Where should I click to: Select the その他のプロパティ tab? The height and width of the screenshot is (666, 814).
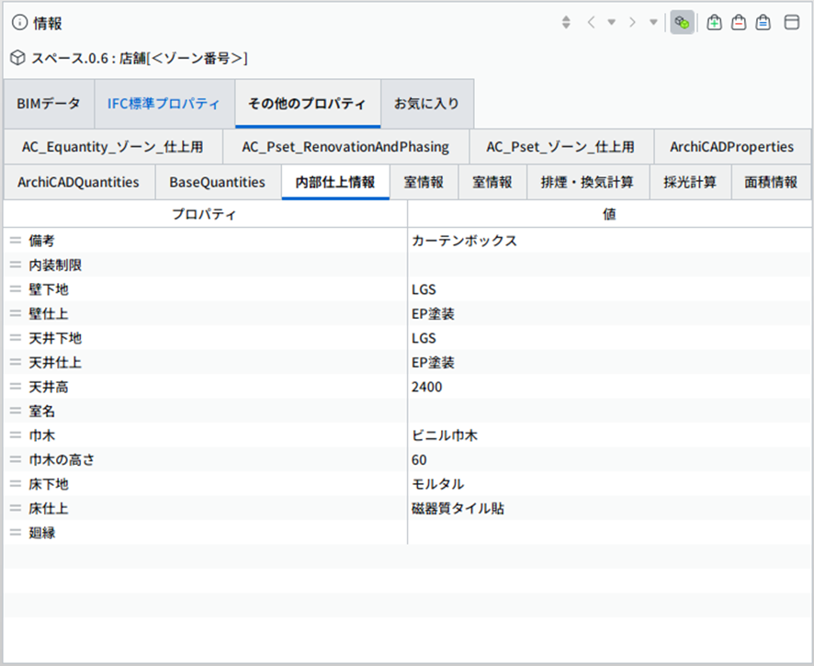308,104
